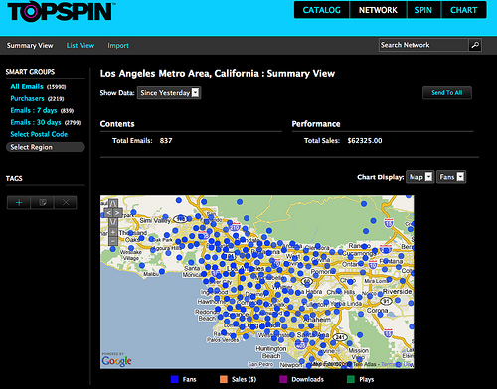Image resolution: width=497 pixels, height=389 pixels.
Task: Click the Performance heading
Action: [316, 124]
